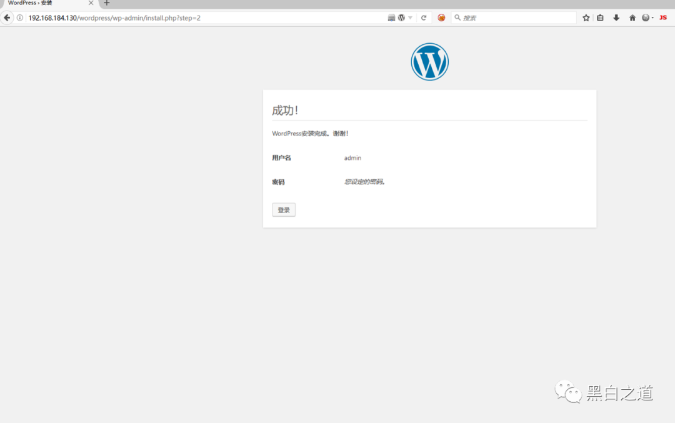Click the 登录 login button
675x423 pixels.
point(284,210)
